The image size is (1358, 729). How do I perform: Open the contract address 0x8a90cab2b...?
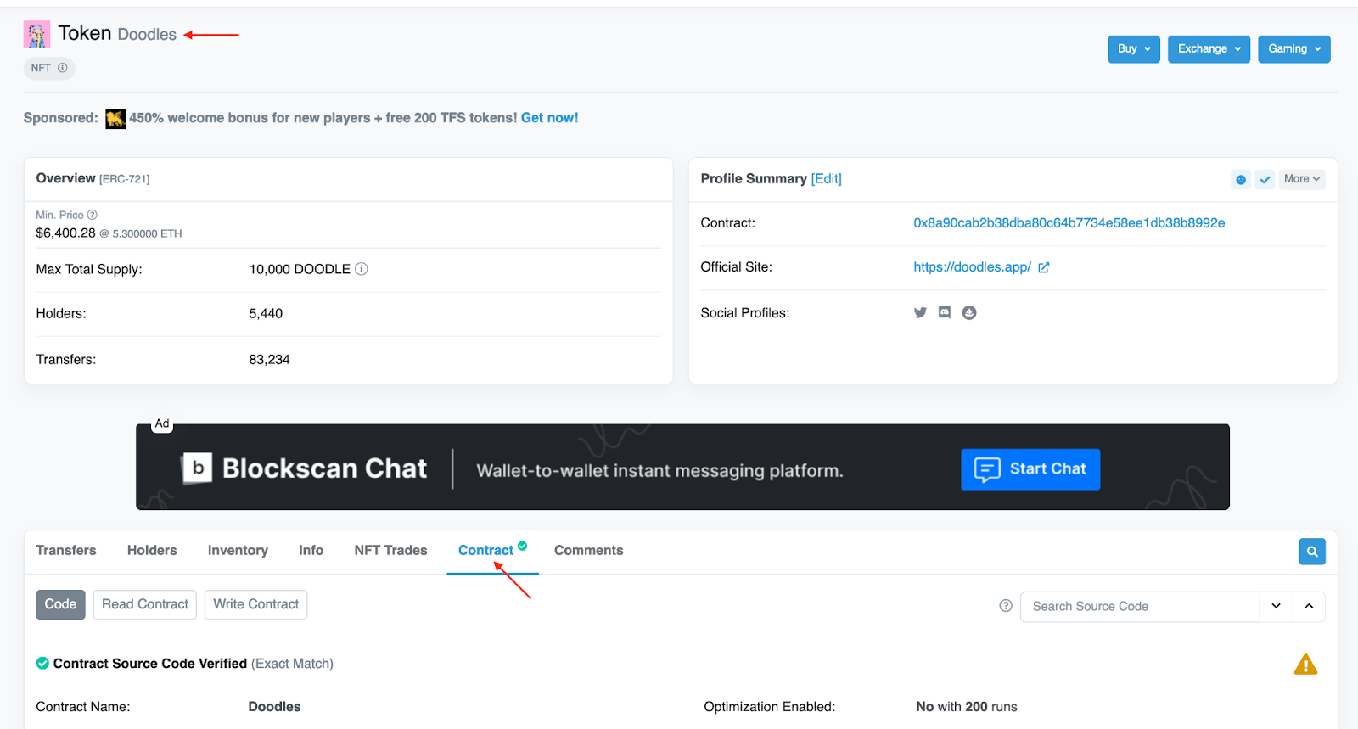coord(1069,223)
